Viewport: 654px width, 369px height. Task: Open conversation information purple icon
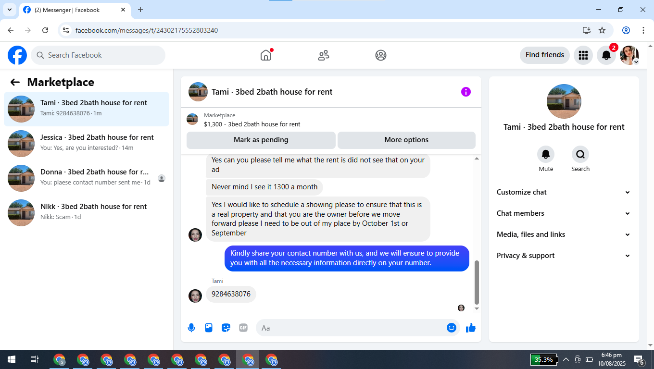tap(466, 92)
